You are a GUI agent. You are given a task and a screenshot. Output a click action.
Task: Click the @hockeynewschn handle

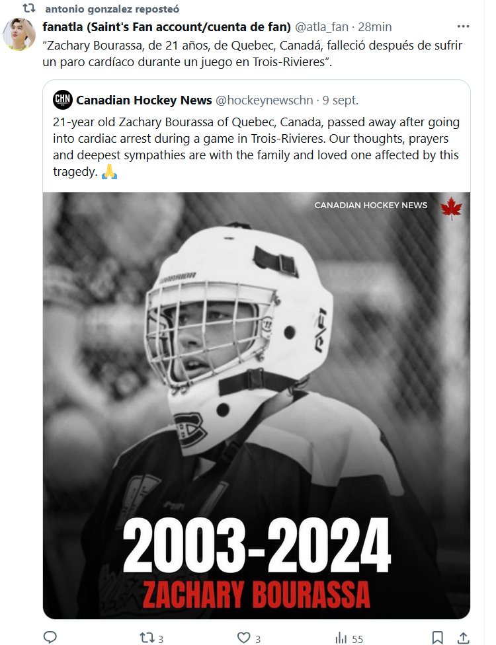[x=265, y=100]
